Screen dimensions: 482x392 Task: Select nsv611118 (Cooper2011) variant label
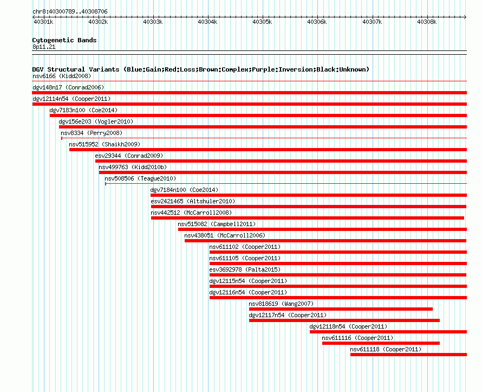(x=386, y=349)
